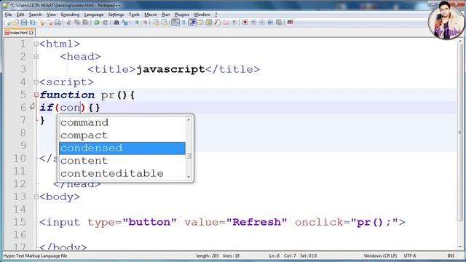Click the Copy toolbar icon
Viewport: 466px width, 262px height.
pos(77,23)
